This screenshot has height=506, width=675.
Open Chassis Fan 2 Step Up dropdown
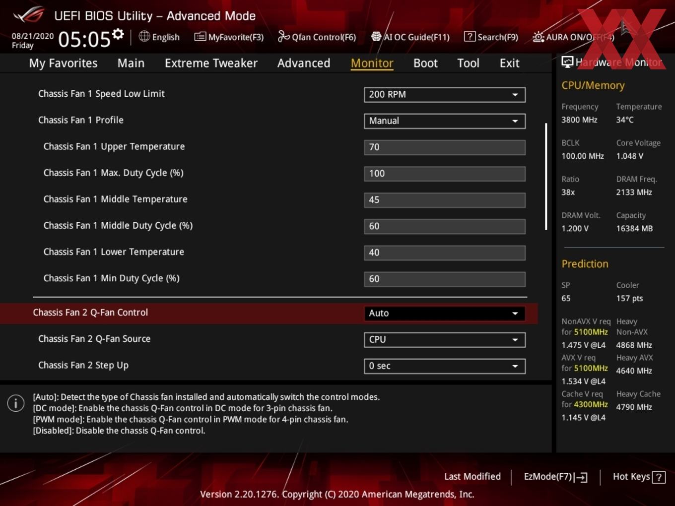[x=445, y=366]
